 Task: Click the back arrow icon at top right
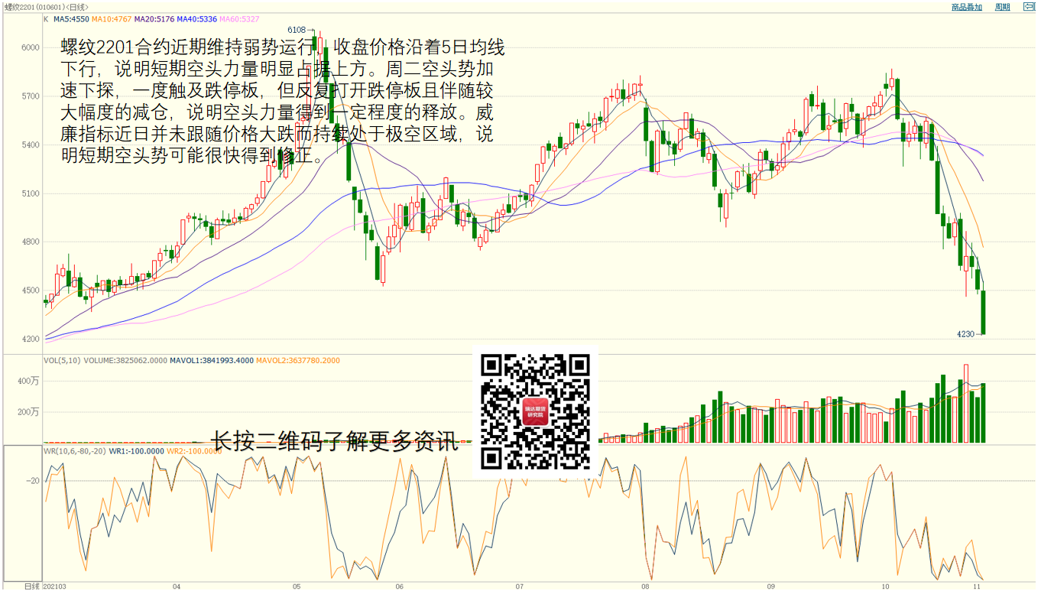click(x=1030, y=7)
